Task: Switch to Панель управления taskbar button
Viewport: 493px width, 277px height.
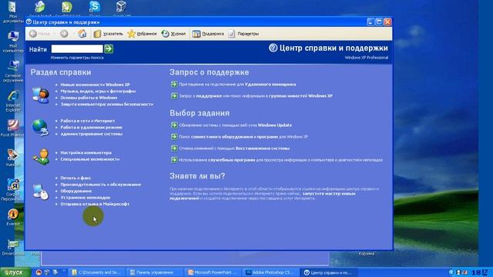Action: point(154,272)
